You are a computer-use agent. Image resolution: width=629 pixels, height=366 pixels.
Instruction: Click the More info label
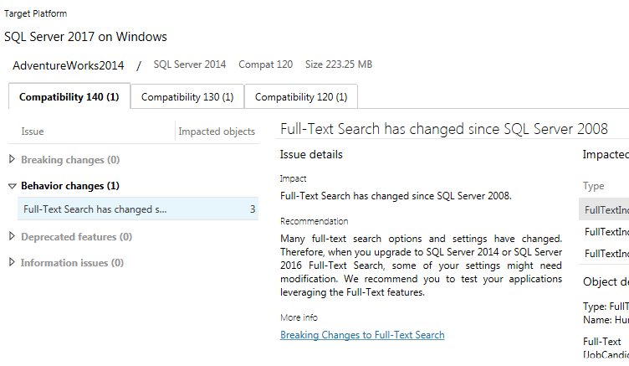pos(299,317)
